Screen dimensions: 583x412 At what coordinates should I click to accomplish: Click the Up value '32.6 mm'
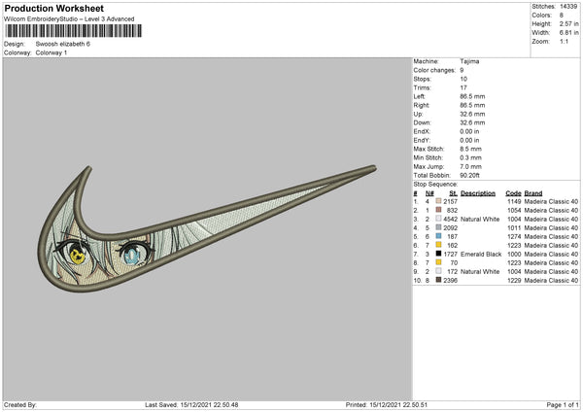pyautogui.click(x=472, y=114)
